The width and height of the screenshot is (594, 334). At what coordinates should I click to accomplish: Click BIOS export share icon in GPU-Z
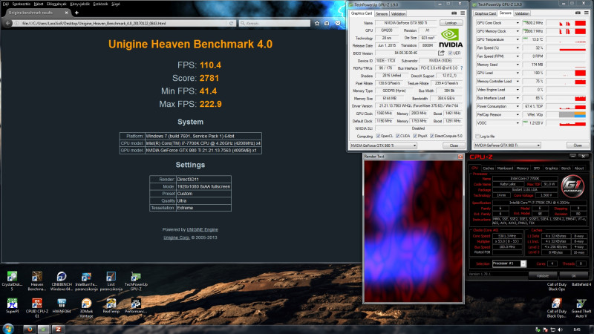click(441, 53)
